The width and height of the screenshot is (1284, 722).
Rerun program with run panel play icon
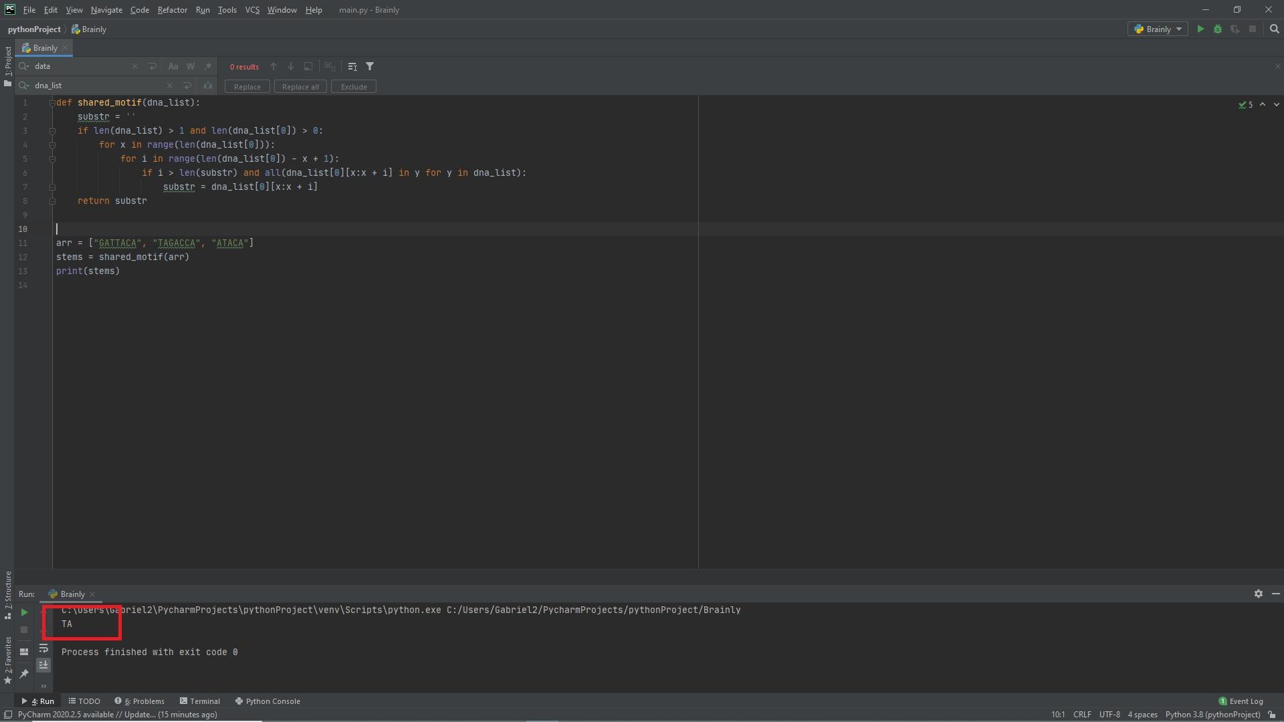pyautogui.click(x=24, y=612)
